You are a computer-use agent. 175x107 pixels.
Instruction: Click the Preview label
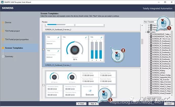[45, 22]
